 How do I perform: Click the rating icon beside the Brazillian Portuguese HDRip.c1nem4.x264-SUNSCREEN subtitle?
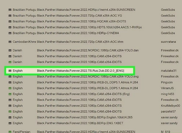click(x=10, y=10)
